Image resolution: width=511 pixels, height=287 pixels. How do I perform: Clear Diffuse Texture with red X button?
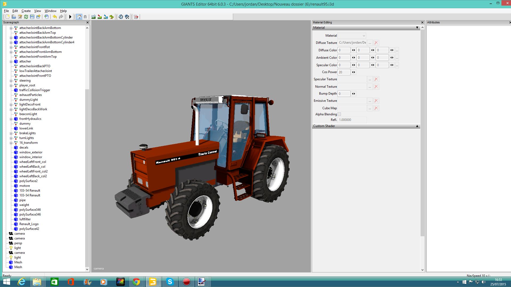[376, 43]
